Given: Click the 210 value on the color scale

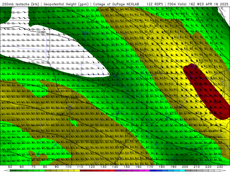Looking at the screenshot, I should [197, 167].
